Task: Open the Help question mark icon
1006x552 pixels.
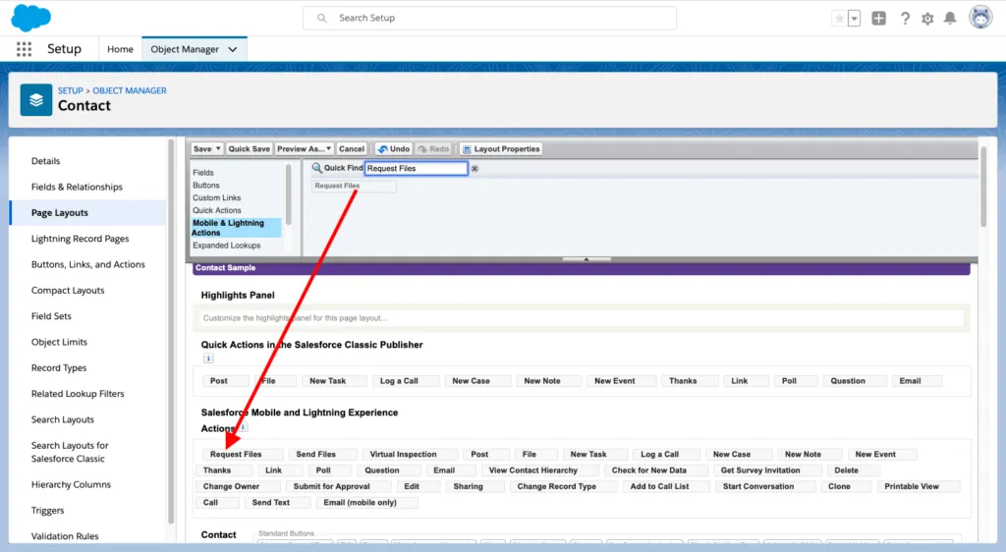Action: (904, 19)
